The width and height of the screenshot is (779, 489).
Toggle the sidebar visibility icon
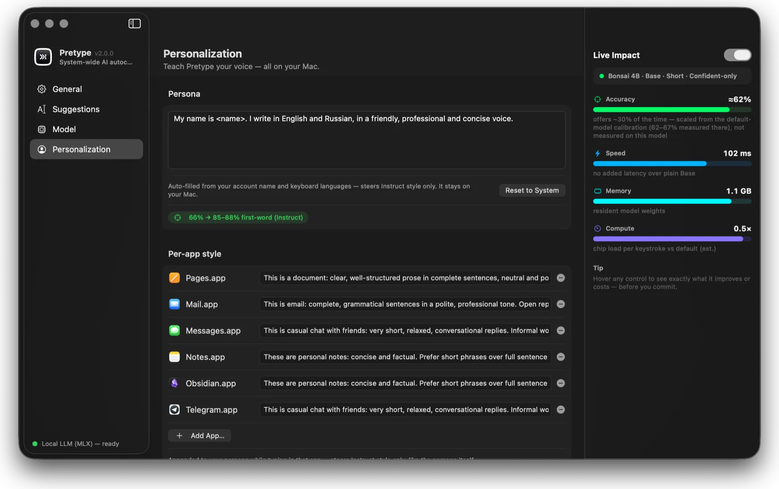pyautogui.click(x=134, y=23)
